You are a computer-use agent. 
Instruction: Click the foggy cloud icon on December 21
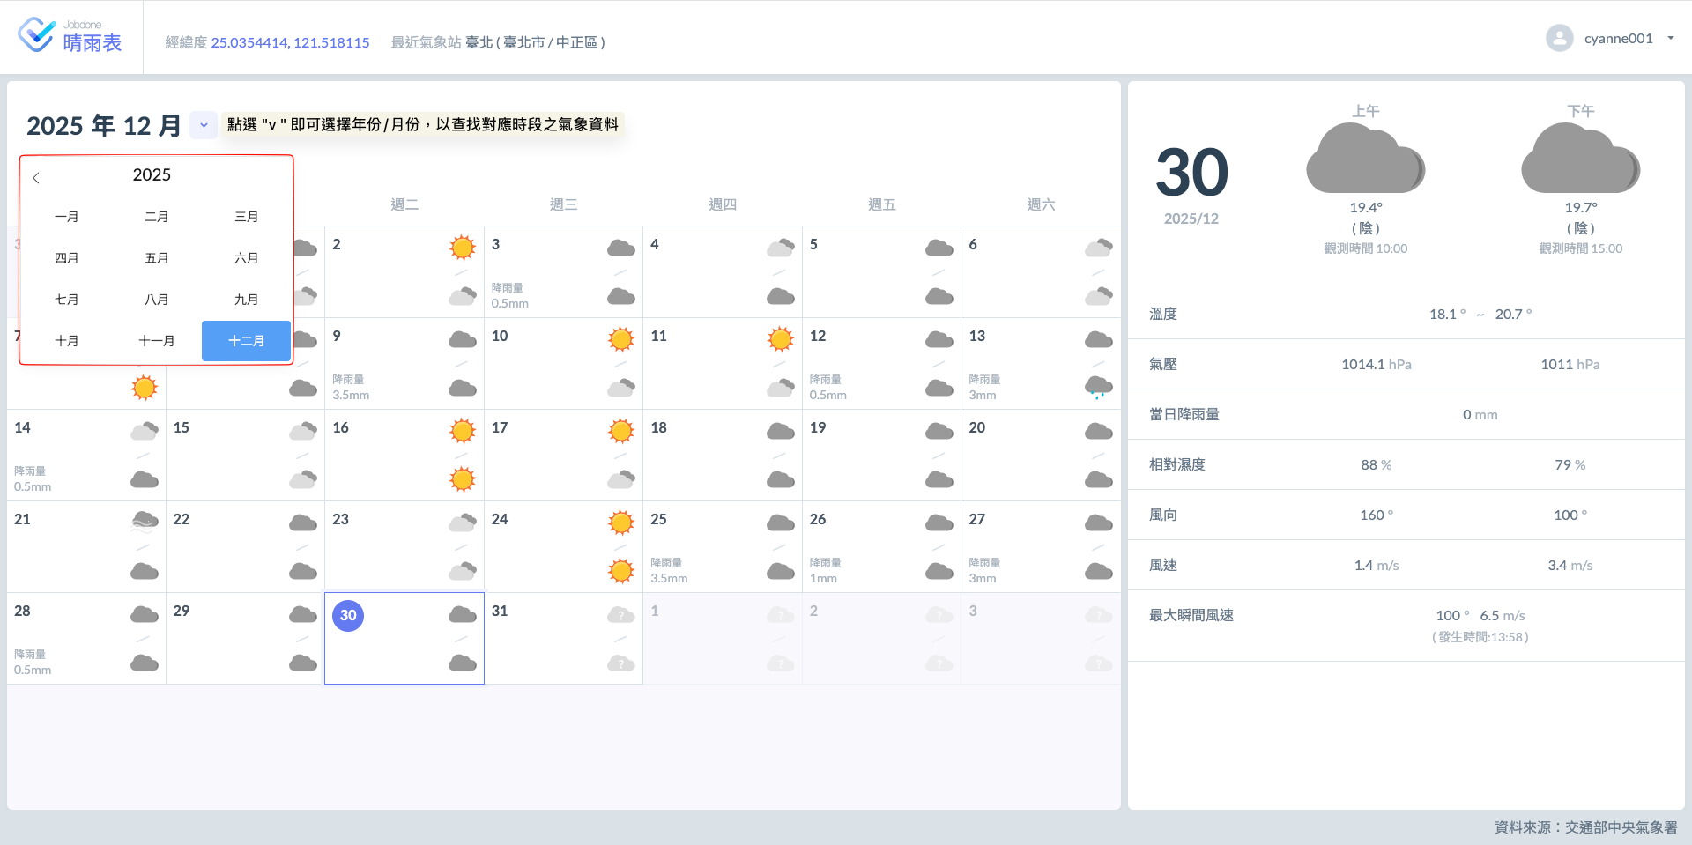[x=145, y=522]
